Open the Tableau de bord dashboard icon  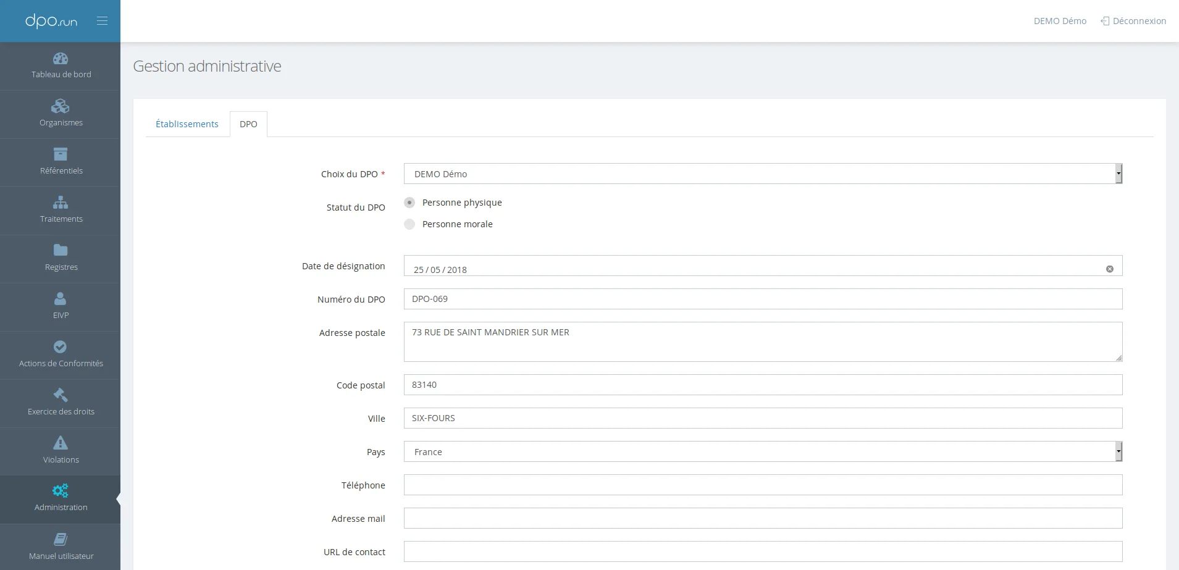point(61,59)
